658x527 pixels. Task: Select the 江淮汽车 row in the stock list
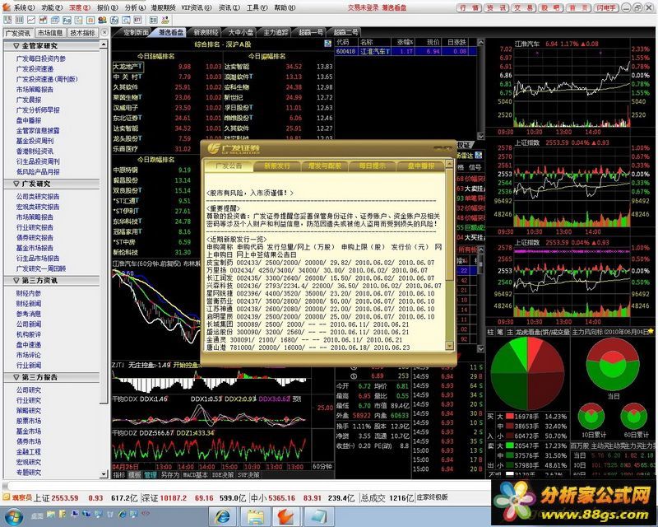(x=405, y=51)
